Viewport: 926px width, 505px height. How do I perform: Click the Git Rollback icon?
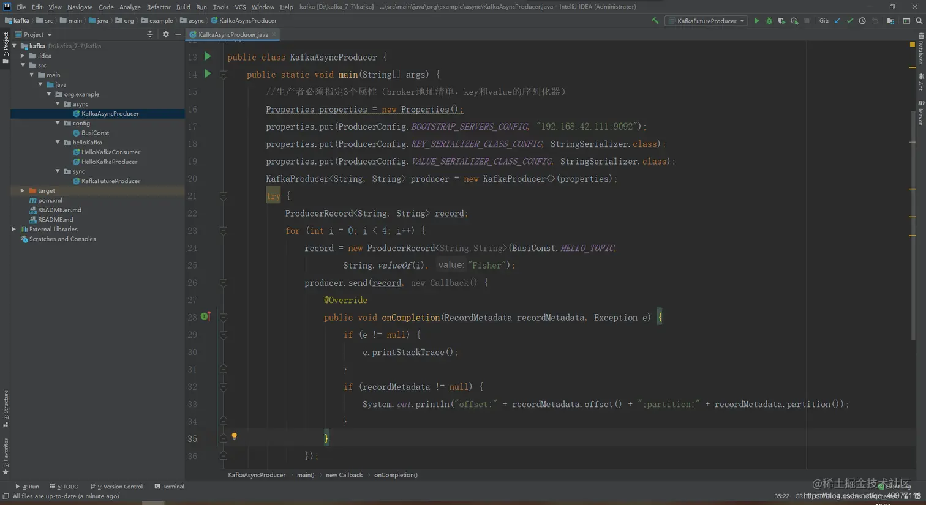pos(875,21)
